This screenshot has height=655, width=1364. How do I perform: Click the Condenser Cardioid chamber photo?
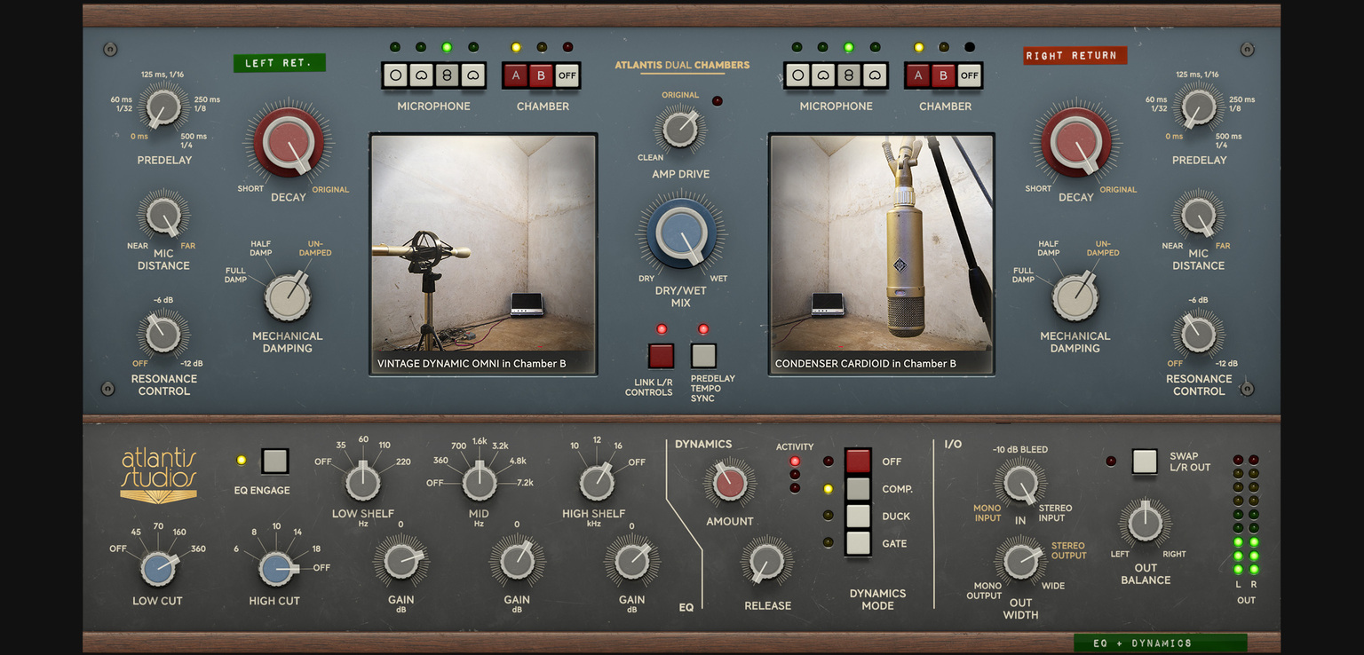(x=881, y=255)
